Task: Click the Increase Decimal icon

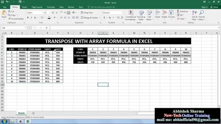Action: pyautogui.click(x=118, y=18)
